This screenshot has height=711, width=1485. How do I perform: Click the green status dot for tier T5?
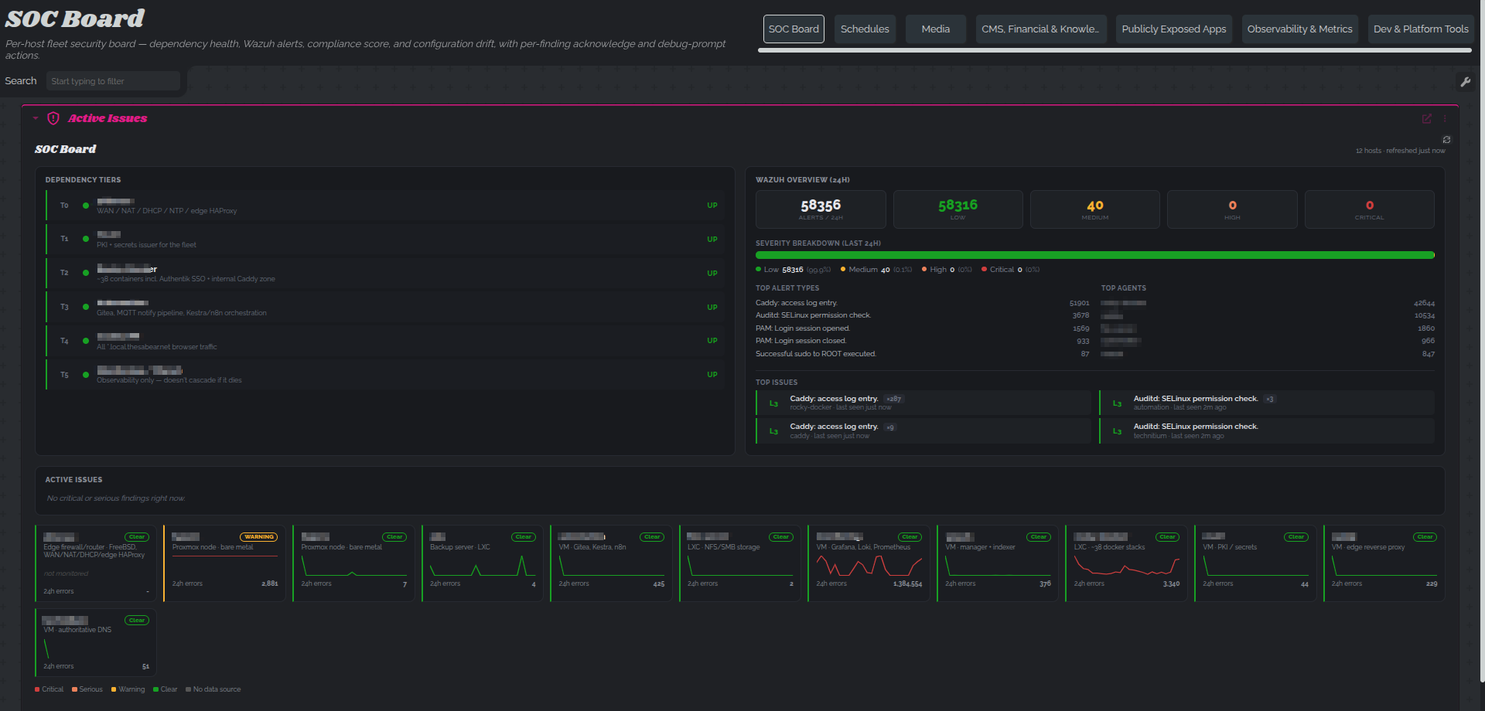click(x=86, y=375)
